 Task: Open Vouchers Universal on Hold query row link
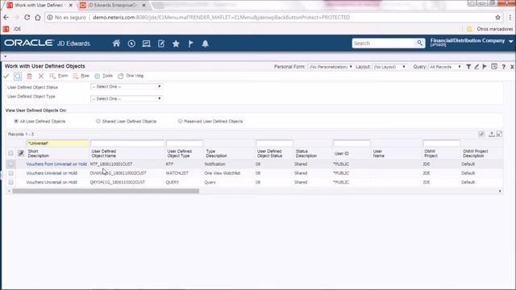coord(52,182)
